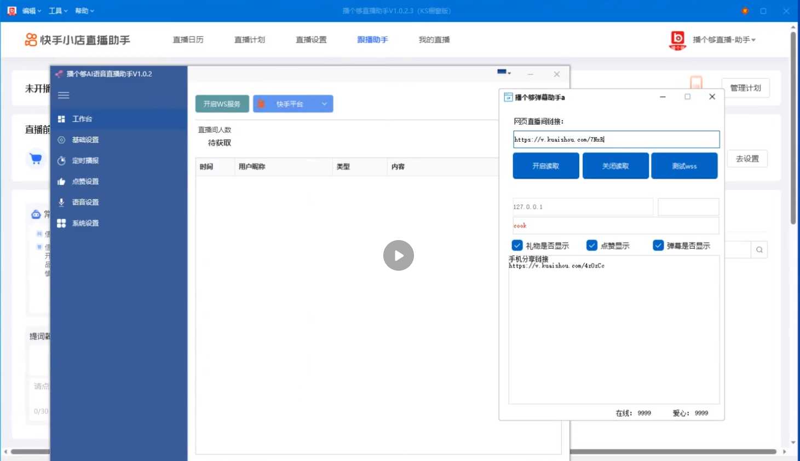800x461 pixels.
Task: Click the 在线: 9999 status text
Action: tap(634, 413)
